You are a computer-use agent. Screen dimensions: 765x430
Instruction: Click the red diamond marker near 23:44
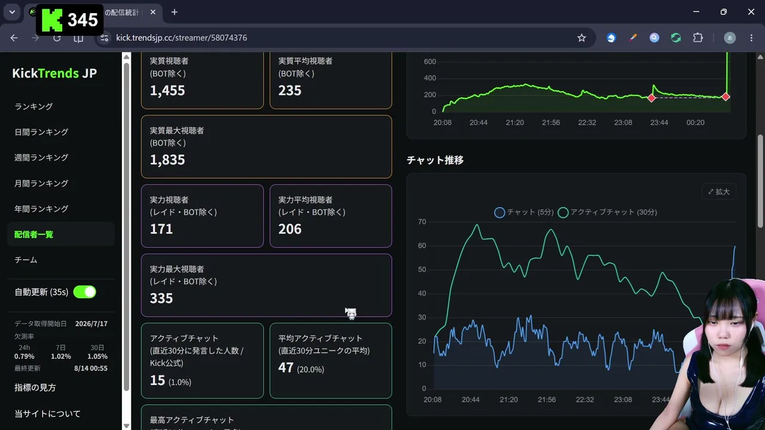(651, 98)
